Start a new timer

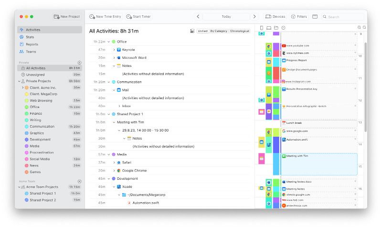pos(138,17)
